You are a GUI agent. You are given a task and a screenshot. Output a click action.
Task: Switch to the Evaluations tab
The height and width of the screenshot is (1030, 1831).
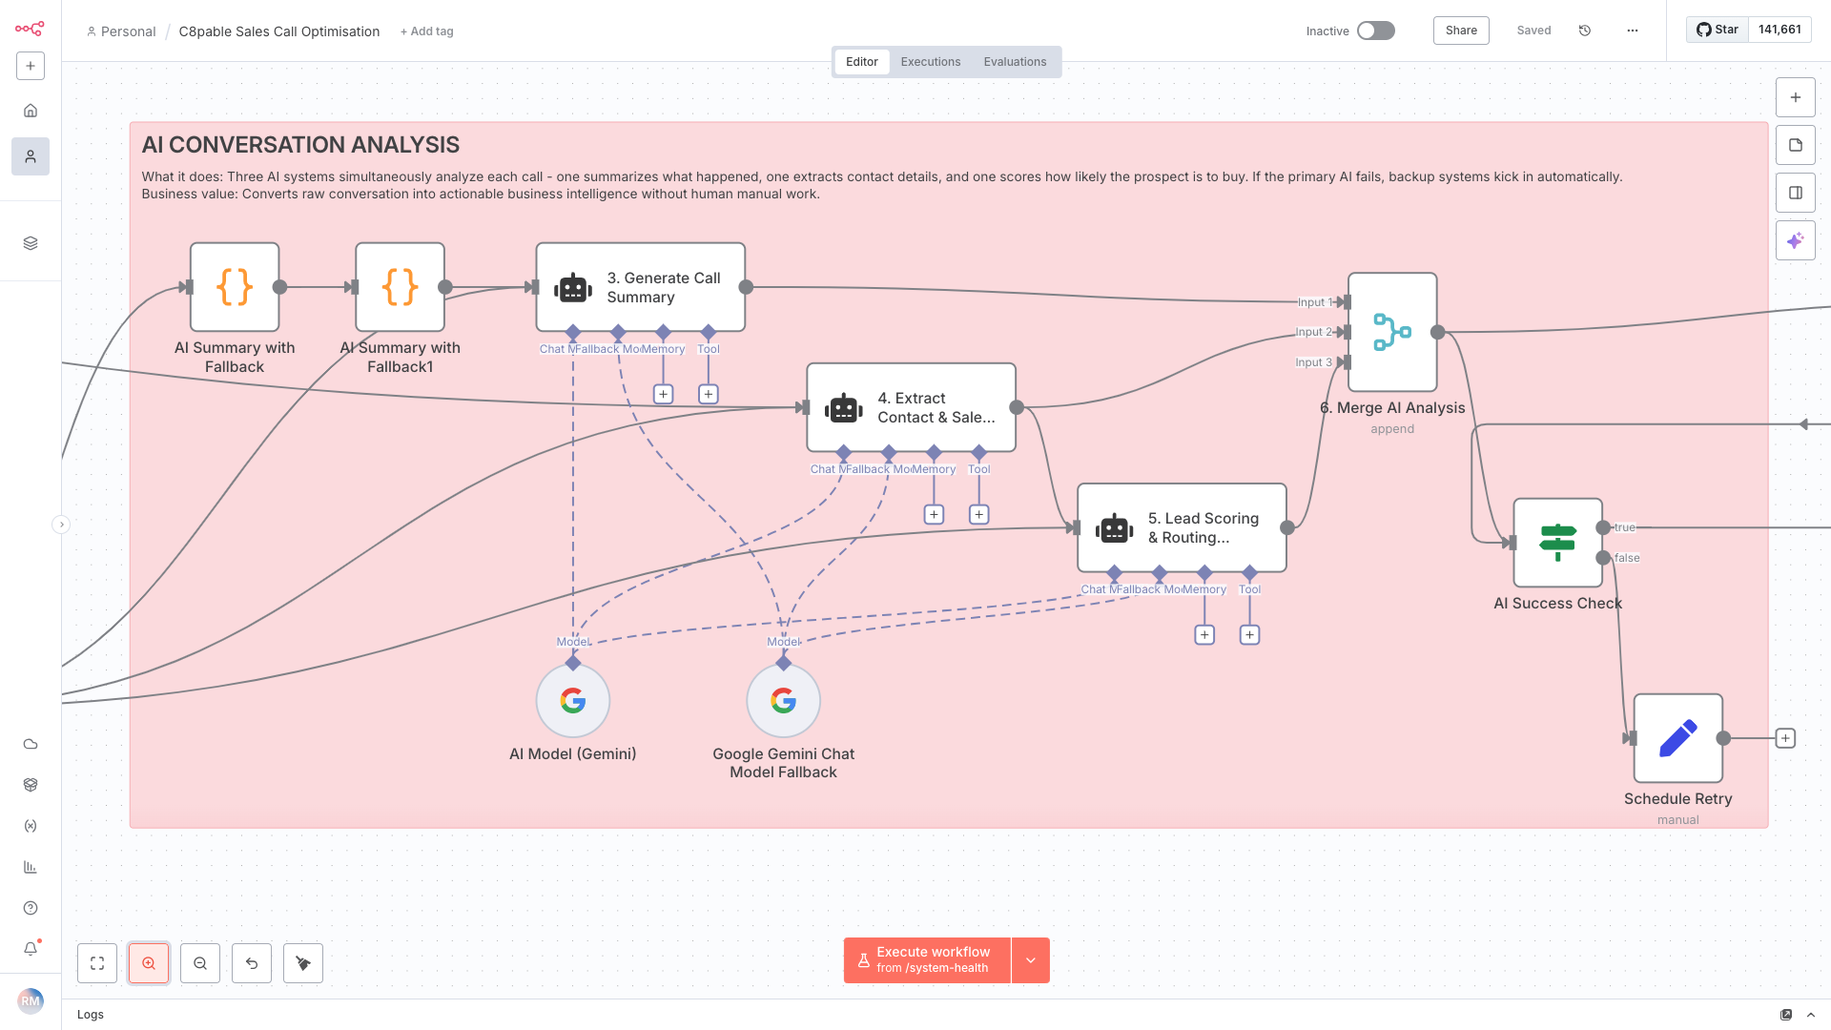click(1015, 62)
